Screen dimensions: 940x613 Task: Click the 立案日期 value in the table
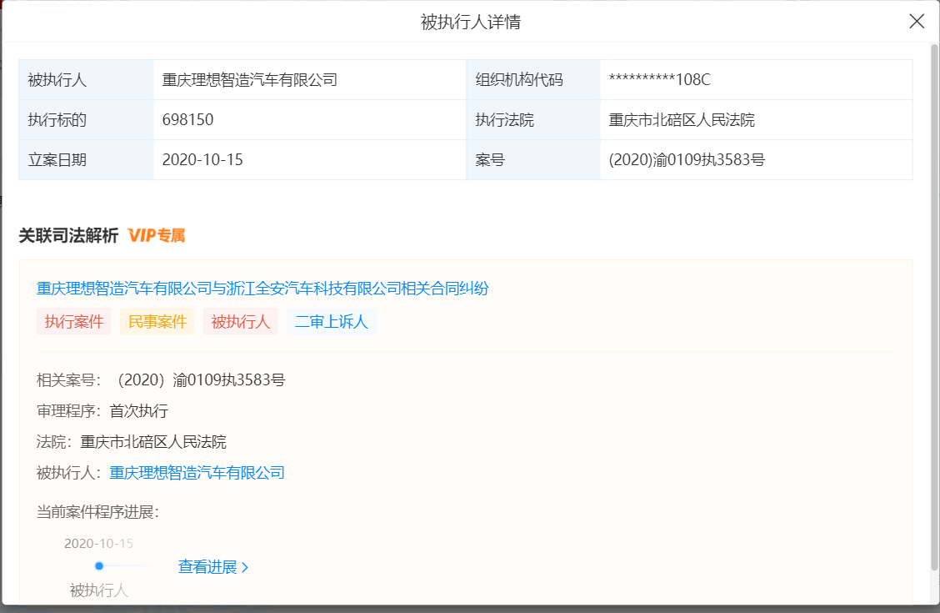click(202, 160)
